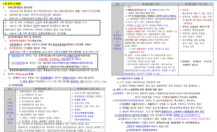Click heading '공인중개사법의 목적 및 법적성격'
217x132 pixels.
coord(24,37)
